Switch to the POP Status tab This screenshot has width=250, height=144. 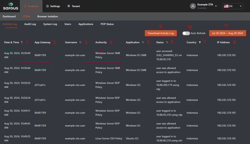coord(107,24)
